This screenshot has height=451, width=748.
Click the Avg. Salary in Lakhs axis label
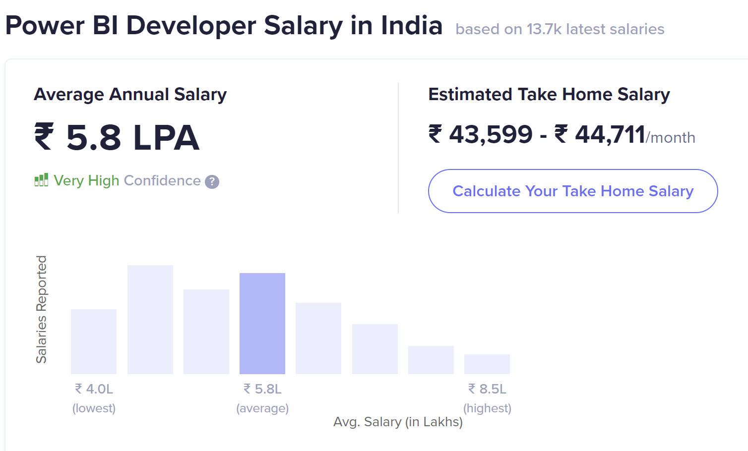coord(398,422)
